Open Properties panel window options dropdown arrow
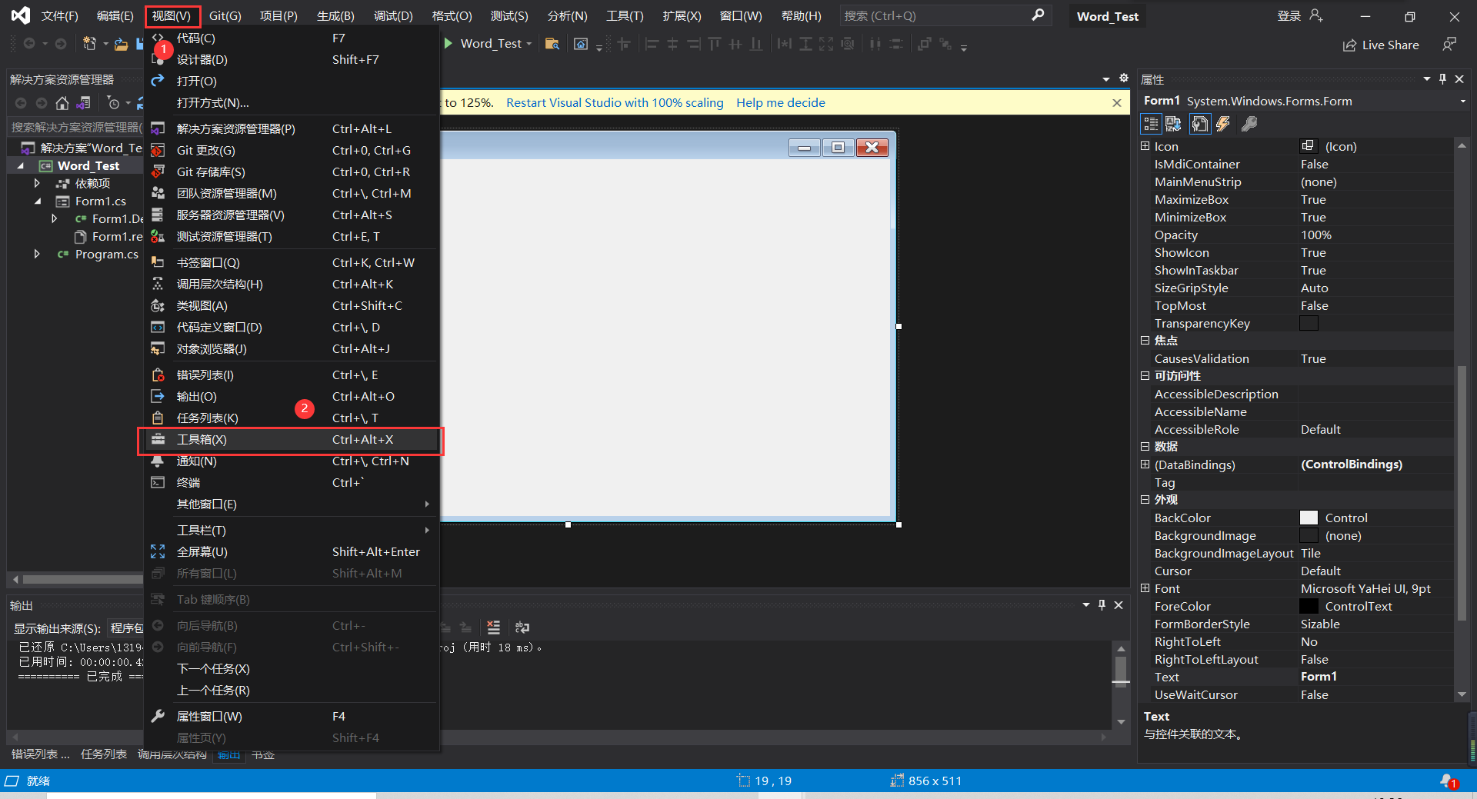Viewport: 1477px width, 799px height. click(x=1427, y=79)
